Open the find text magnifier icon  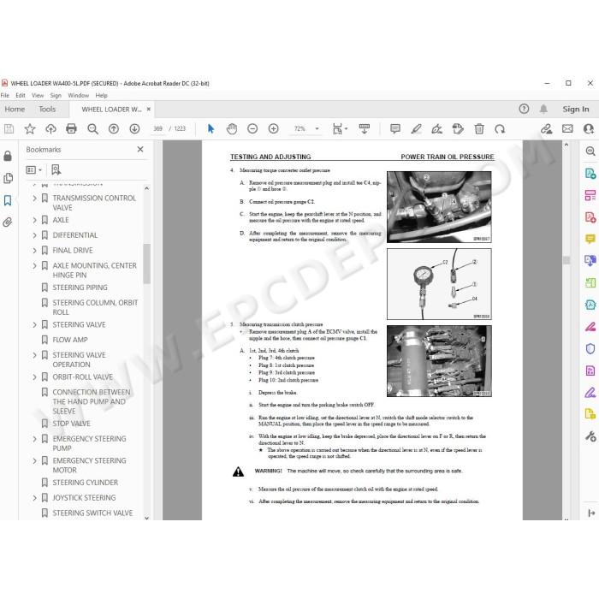coord(92,129)
